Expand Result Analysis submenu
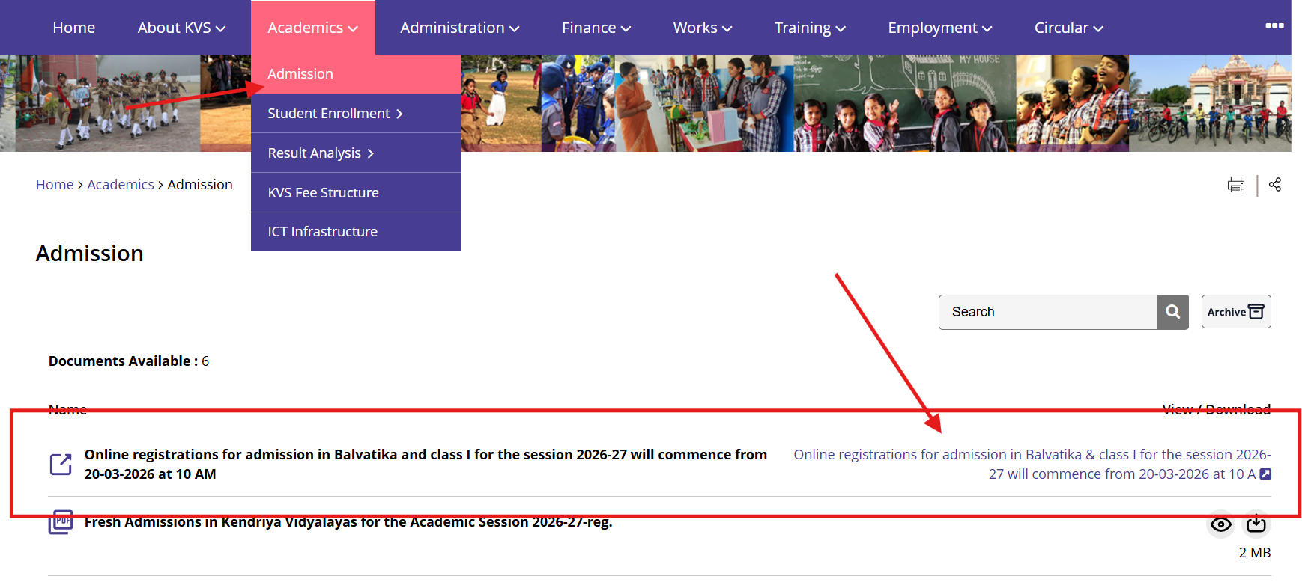 [x=356, y=153]
